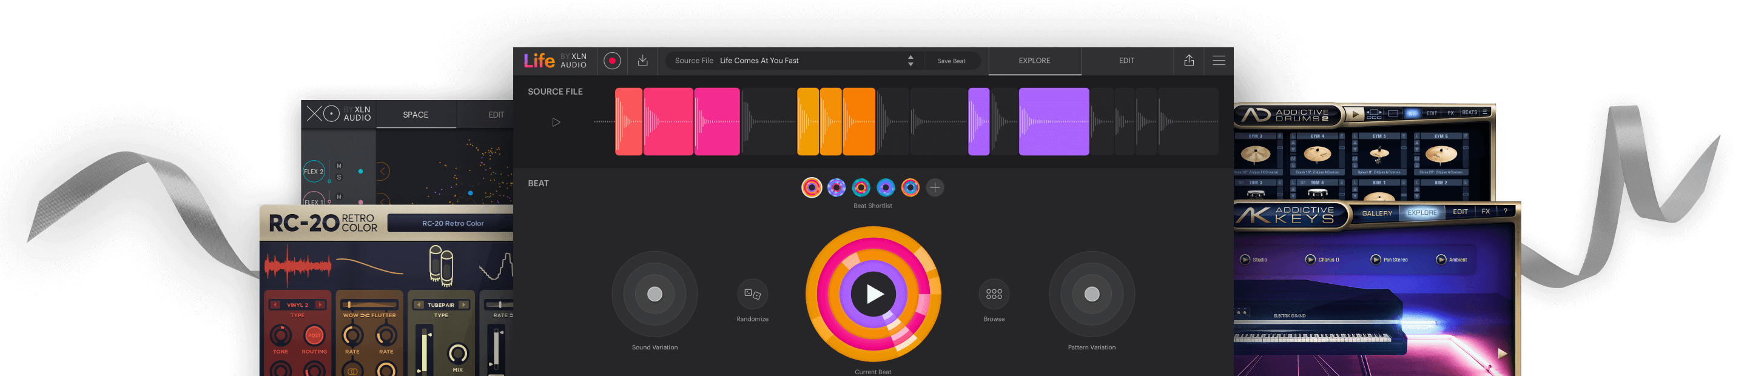Click the tube pair module icon in RC-20
The height and width of the screenshot is (376, 1747).
(441, 265)
